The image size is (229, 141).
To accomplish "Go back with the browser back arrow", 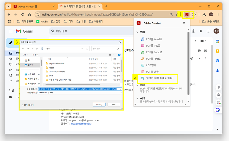I will (9, 14).
